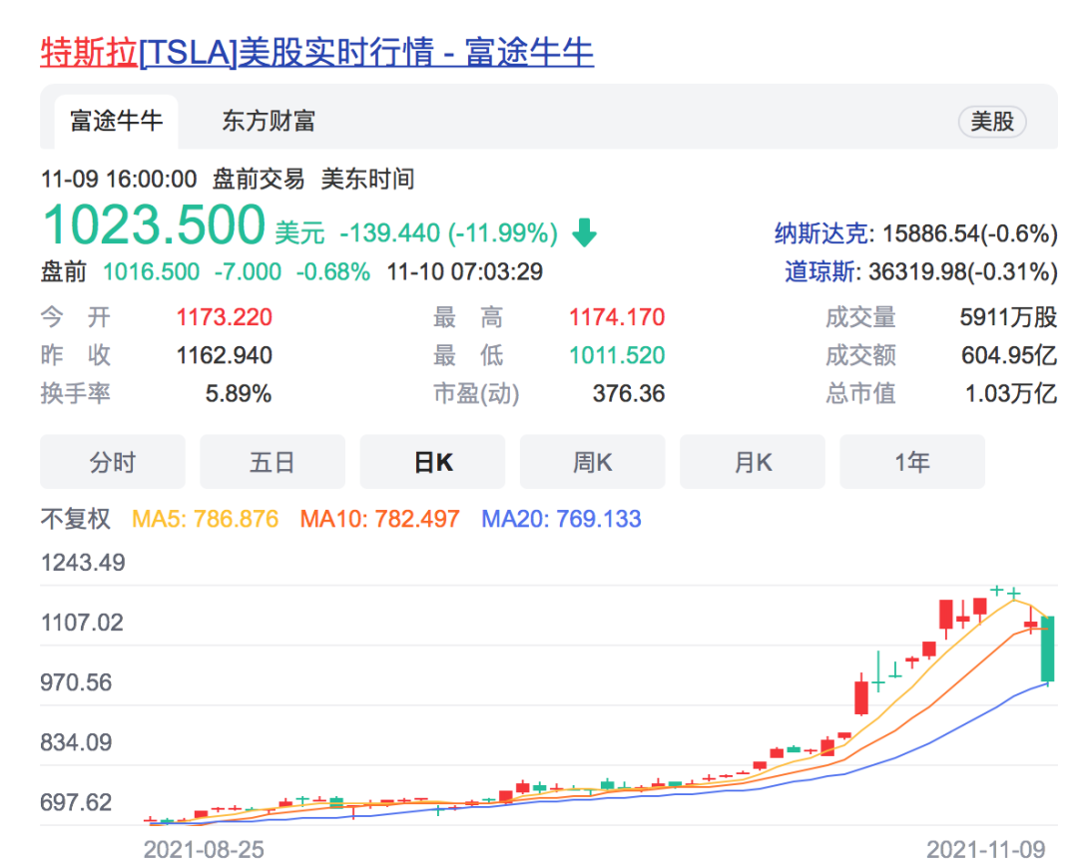Click the 纳斯达克 index link
Image resolution: width=1078 pixels, height=867 pixels.
tap(820, 233)
